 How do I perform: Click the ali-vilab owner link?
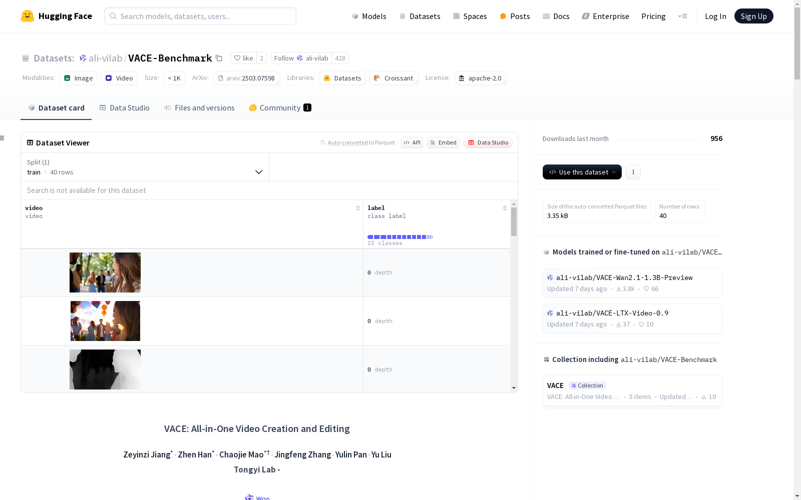[105, 58]
